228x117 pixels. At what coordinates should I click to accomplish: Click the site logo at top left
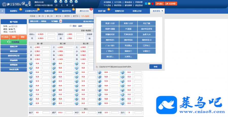16,4
